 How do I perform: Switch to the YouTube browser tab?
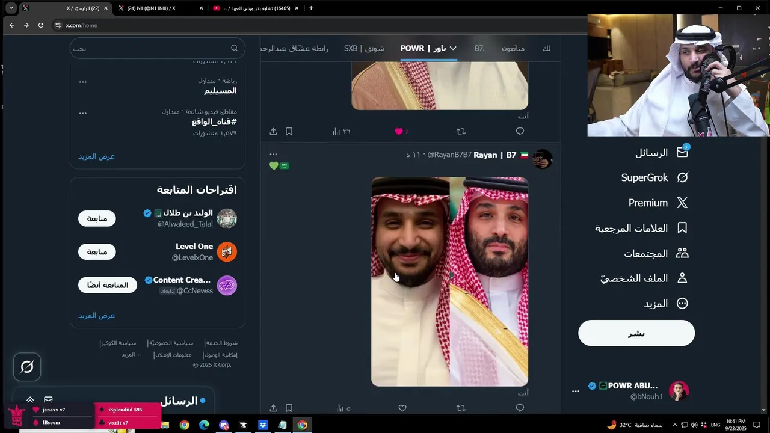(256, 8)
